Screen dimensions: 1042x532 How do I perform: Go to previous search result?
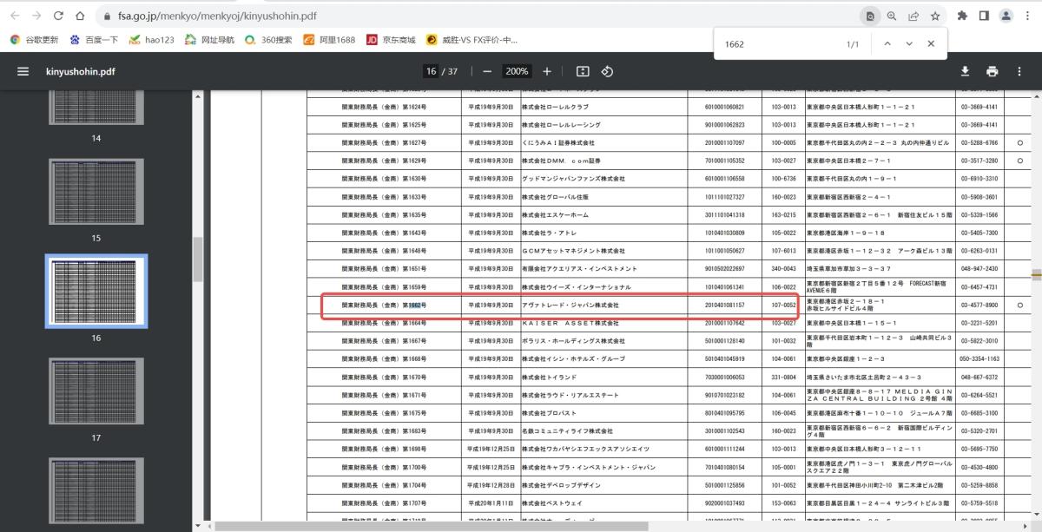coord(887,43)
